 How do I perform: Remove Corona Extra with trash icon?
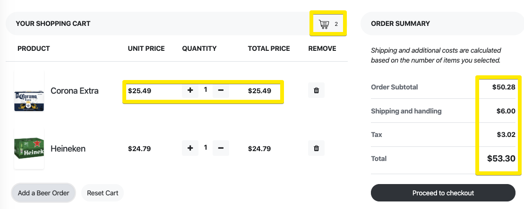click(x=316, y=90)
